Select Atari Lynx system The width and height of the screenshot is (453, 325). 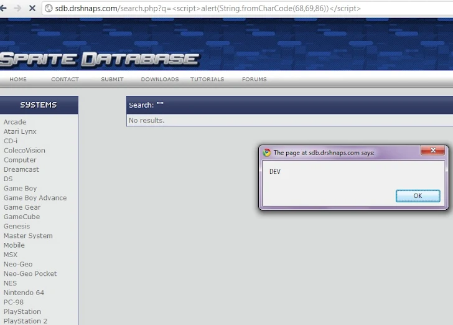[20, 131]
